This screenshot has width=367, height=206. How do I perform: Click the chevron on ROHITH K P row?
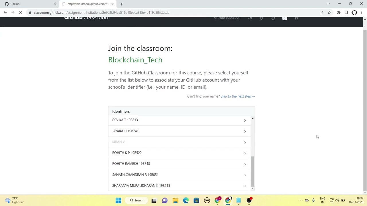[x=245, y=153]
